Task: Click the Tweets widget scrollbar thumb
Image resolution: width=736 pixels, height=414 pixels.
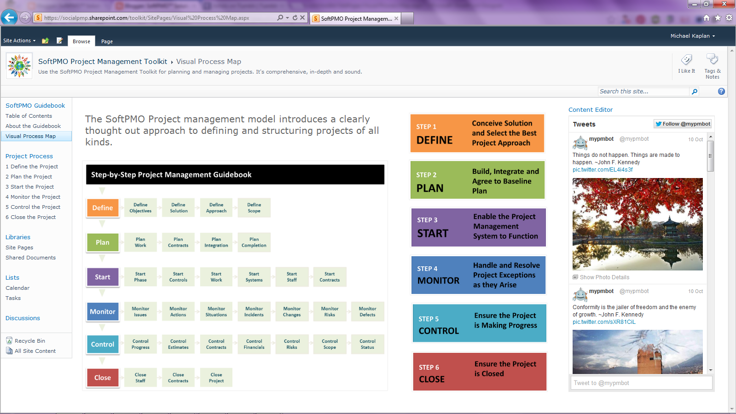Action: 711,156
